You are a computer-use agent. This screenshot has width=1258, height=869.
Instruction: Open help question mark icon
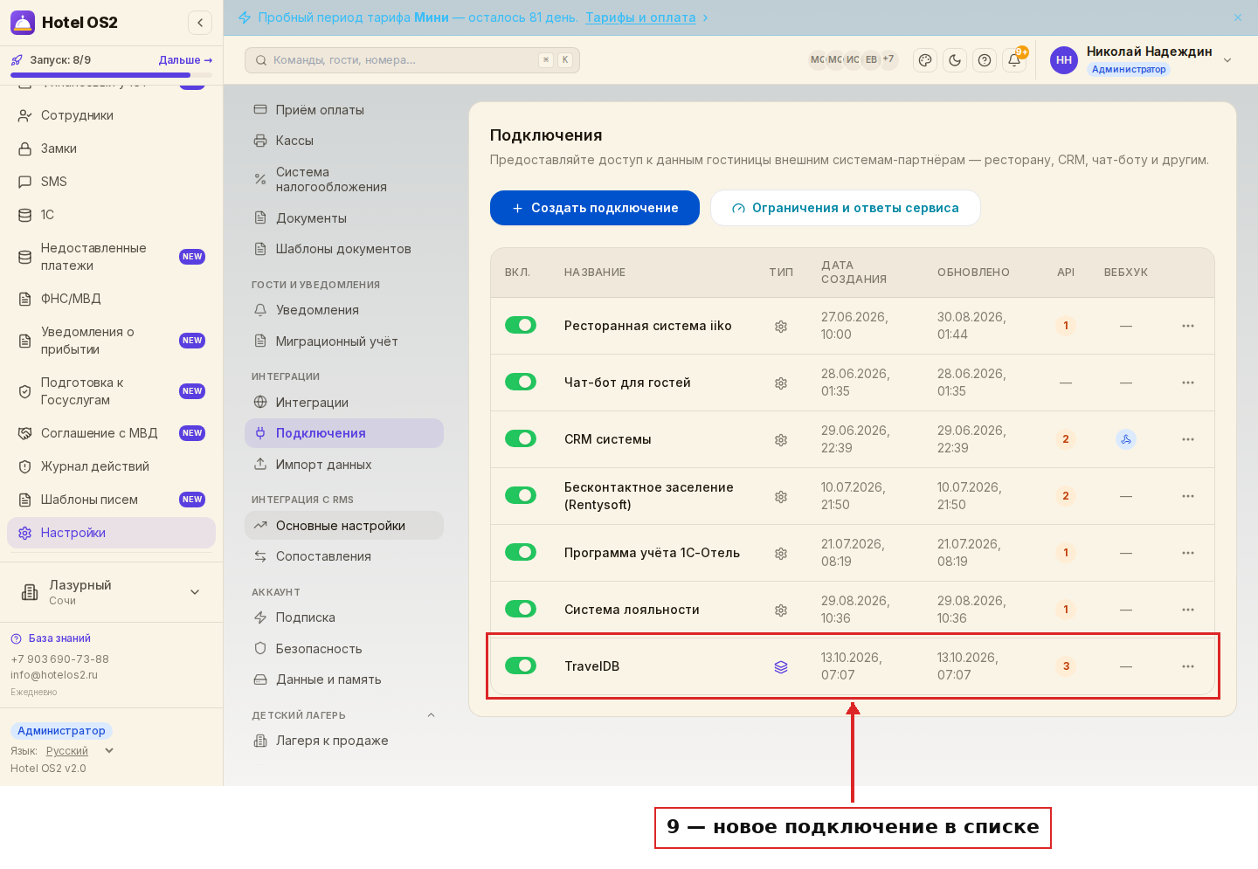pos(985,60)
